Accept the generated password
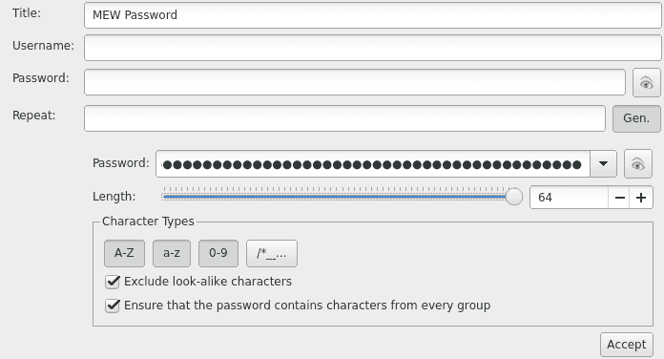The height and width of the screenshot is (359, 664). click(x=626, y=345)
